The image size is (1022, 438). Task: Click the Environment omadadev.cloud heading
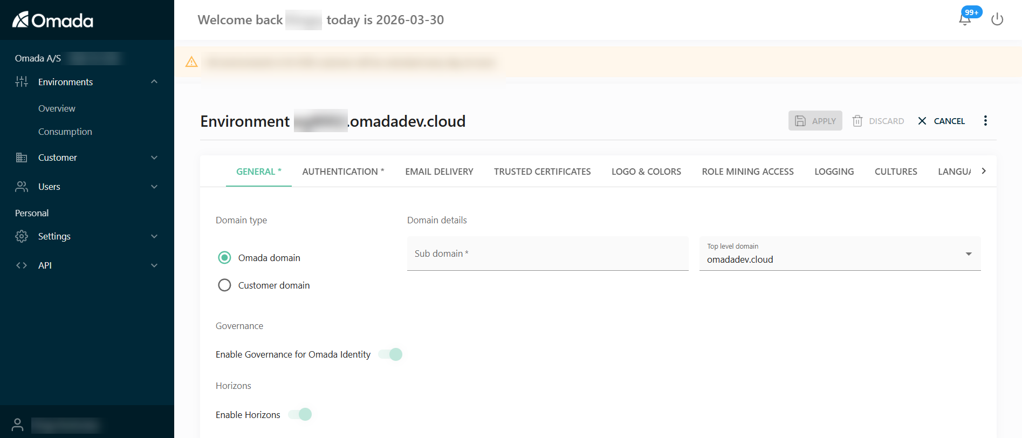point(333,121)
